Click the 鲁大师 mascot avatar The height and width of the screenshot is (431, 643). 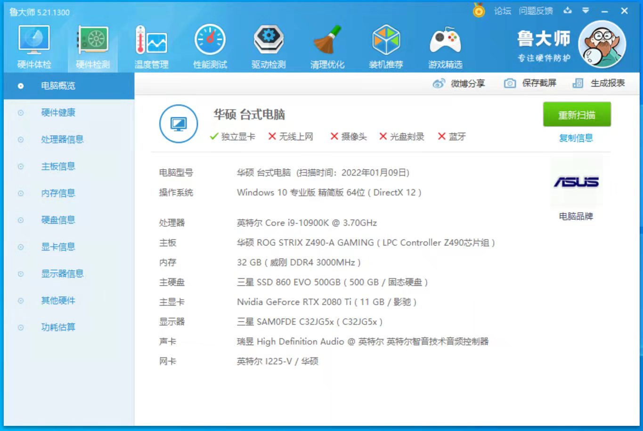[602, 45]
